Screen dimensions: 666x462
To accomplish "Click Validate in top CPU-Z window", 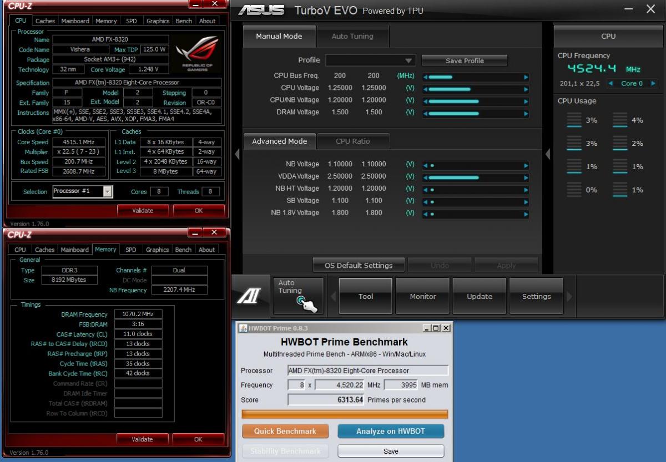I will tap(143, 211).
